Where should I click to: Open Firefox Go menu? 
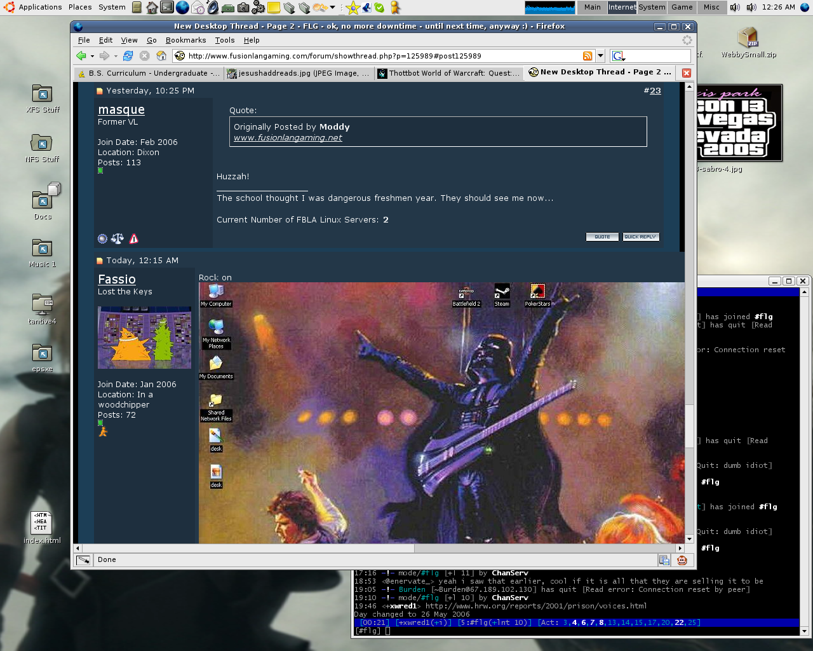tap(152, 40)
